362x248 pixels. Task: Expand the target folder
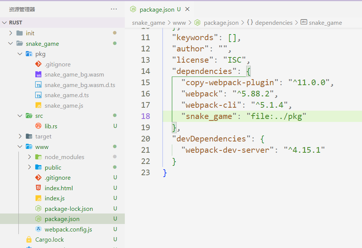pyautogui.click(x=20, y=137)
